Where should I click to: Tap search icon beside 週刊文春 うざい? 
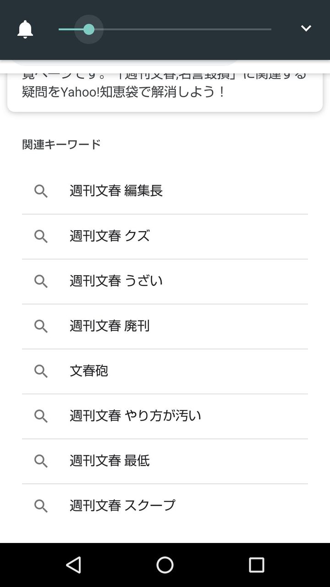click(x=41, y=281)
